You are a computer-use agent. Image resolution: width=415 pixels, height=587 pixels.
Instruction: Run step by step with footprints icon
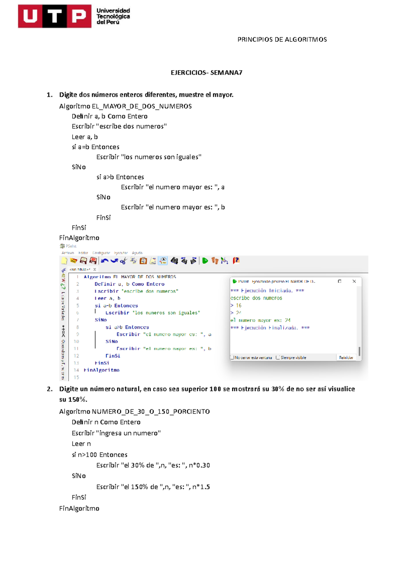[215, 261]
